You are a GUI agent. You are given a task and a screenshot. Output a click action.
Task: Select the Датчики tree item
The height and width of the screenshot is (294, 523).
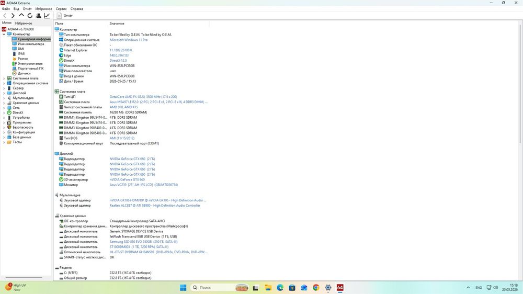coord(24,73)
